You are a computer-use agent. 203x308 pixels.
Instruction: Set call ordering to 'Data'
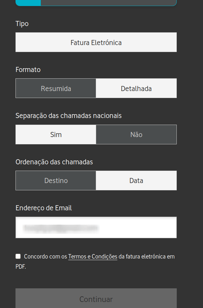pyautogui.click(x=136, y=180)
